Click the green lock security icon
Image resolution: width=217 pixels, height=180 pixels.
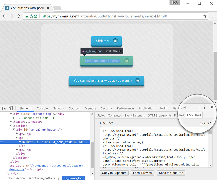pos(27,16)
